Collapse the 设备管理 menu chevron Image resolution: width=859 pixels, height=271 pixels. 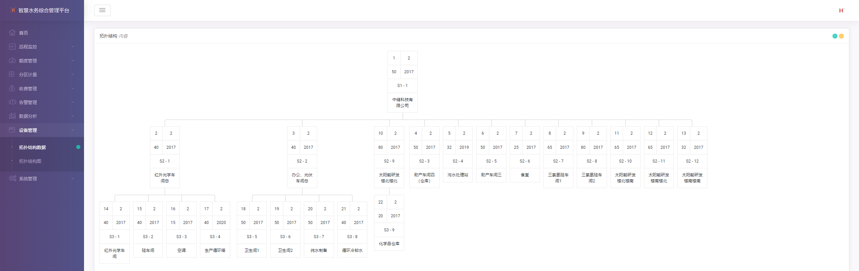(x=73, y=130)
